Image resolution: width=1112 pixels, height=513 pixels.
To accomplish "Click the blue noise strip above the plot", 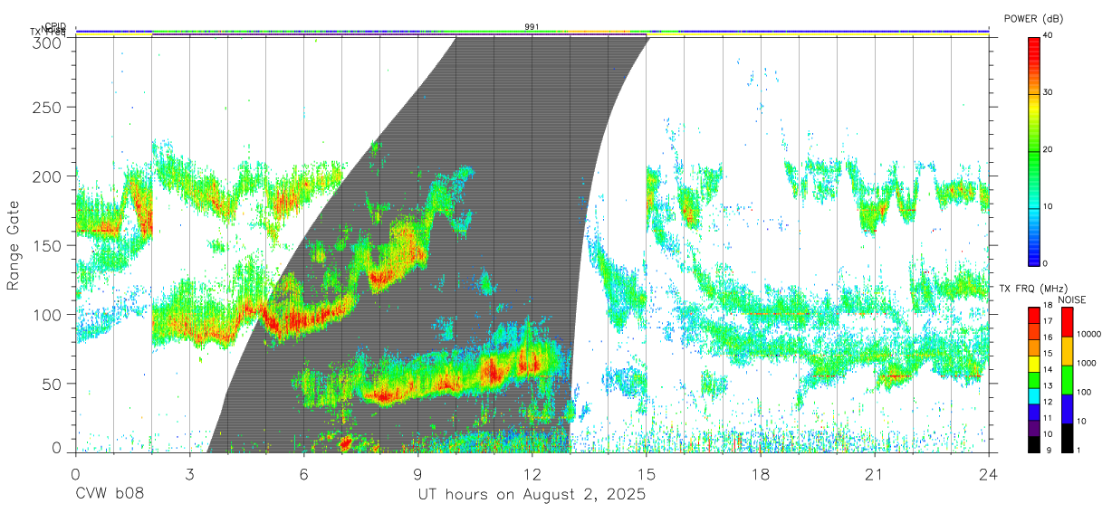I will click(532, 31).
